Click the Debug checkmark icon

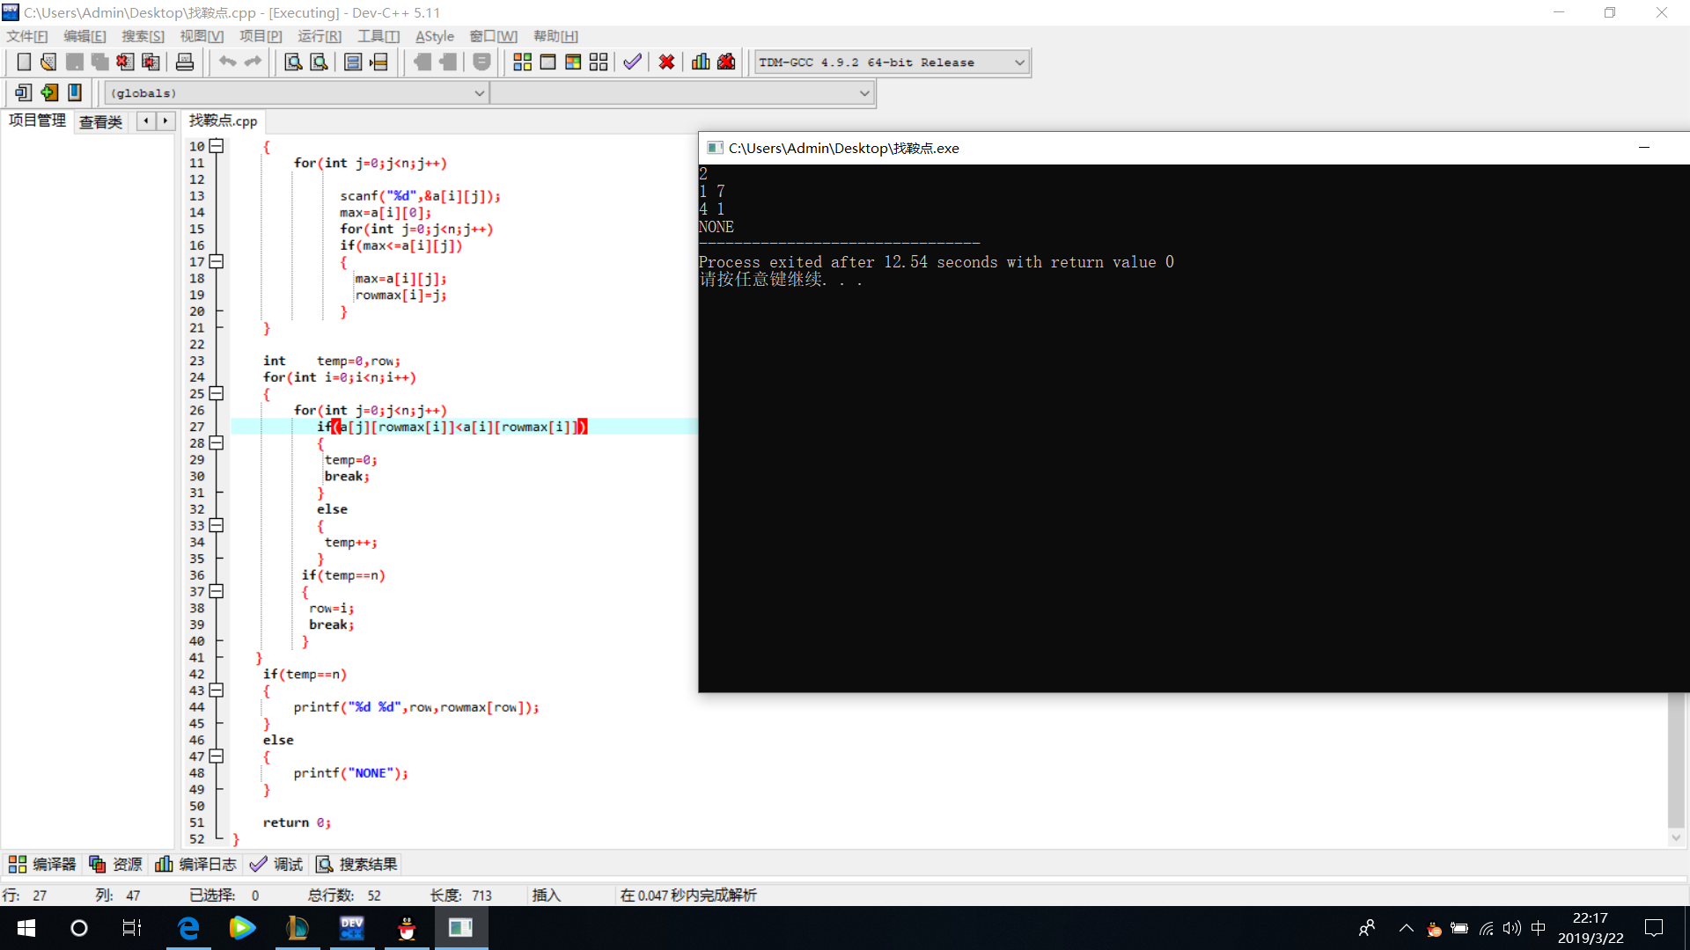632,62
